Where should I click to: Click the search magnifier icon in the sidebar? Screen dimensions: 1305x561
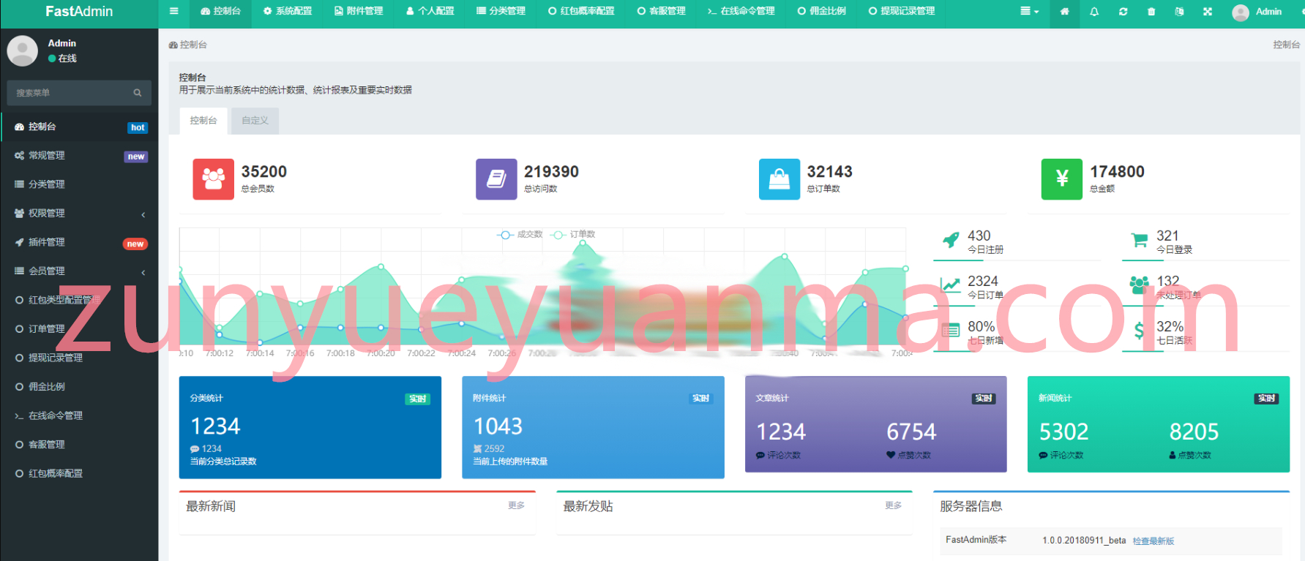point(137,93)
